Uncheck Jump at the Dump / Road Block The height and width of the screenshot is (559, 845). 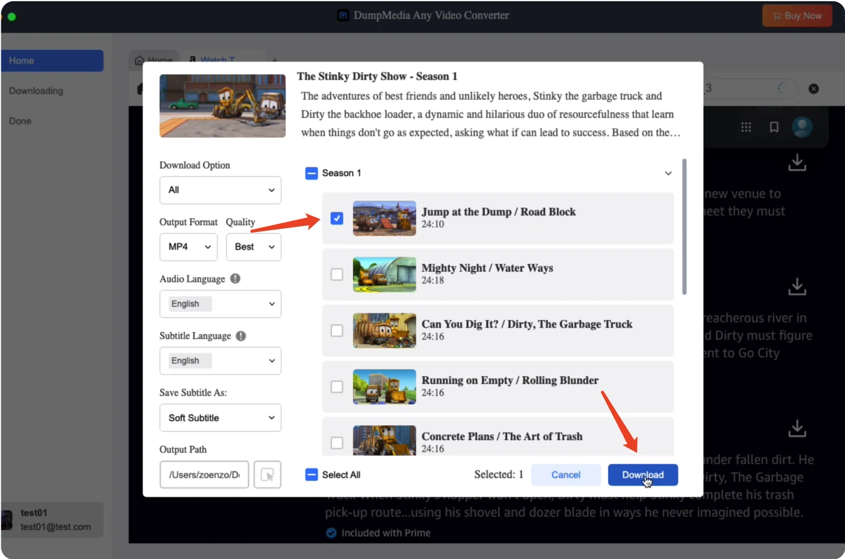point(337,218)
